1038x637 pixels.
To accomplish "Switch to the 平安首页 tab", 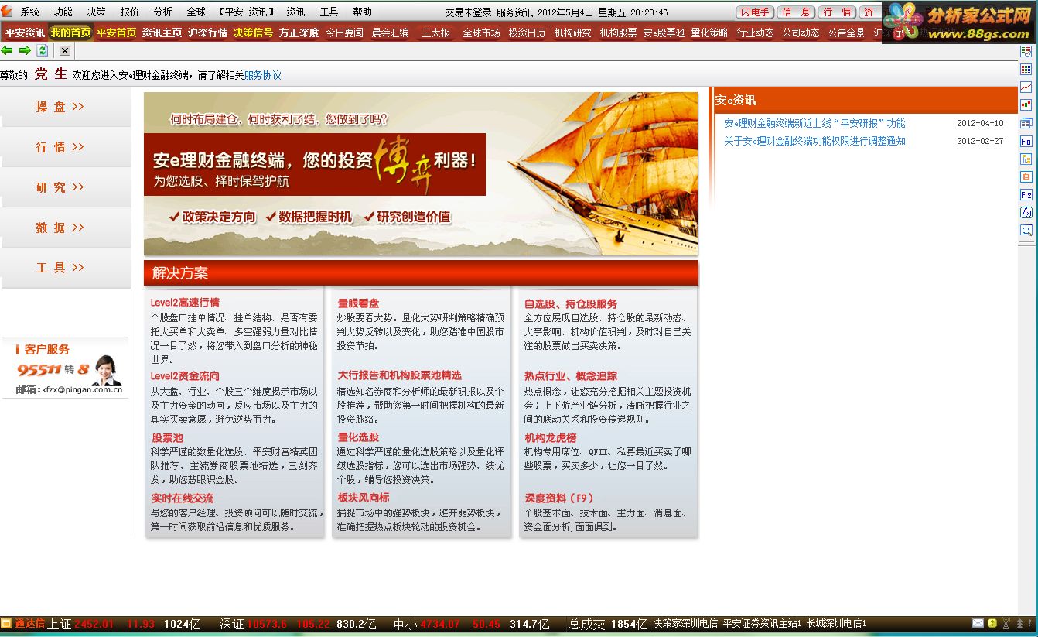I will point(116,33).
